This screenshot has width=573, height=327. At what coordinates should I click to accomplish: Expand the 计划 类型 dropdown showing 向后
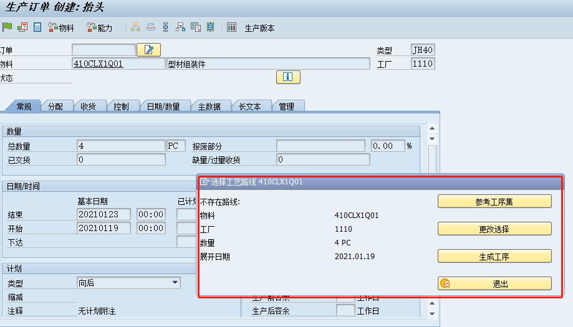coord(175,283)
